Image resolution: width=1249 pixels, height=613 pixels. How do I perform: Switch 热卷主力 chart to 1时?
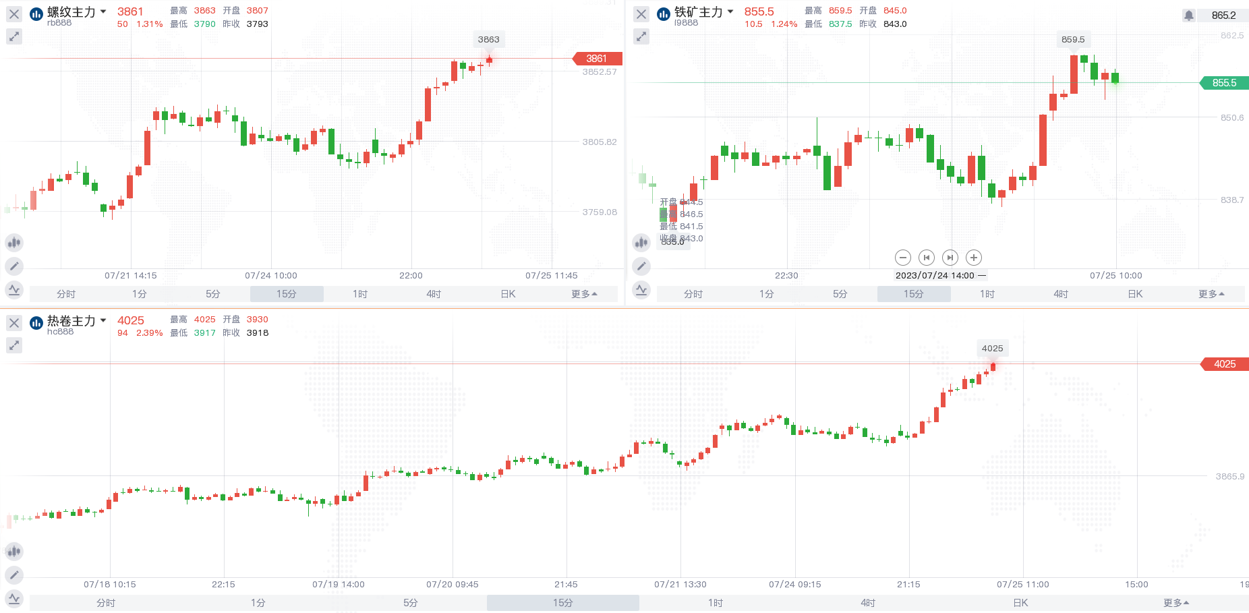[716, 603]
